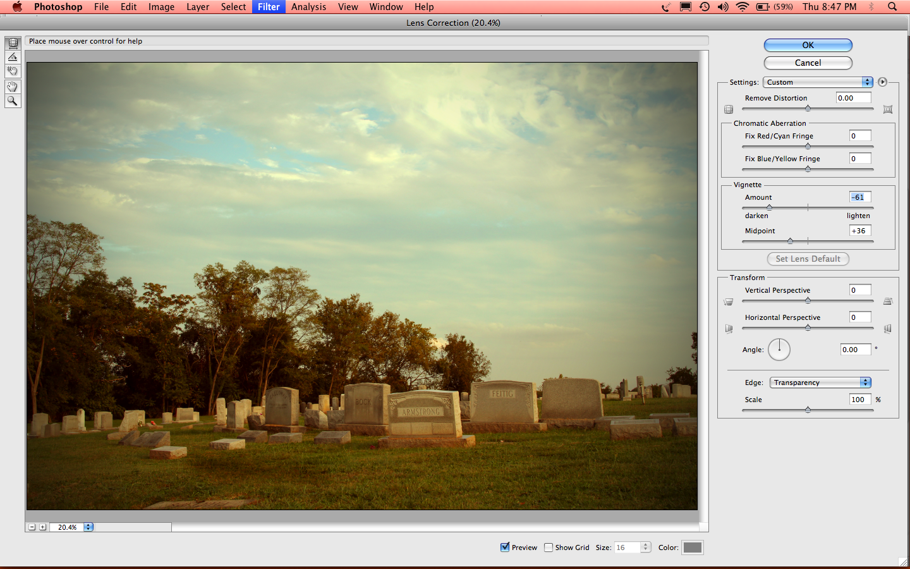910x569 pixels.
Task: Click the grid Size stepper
Action: (x=645, y=548)
